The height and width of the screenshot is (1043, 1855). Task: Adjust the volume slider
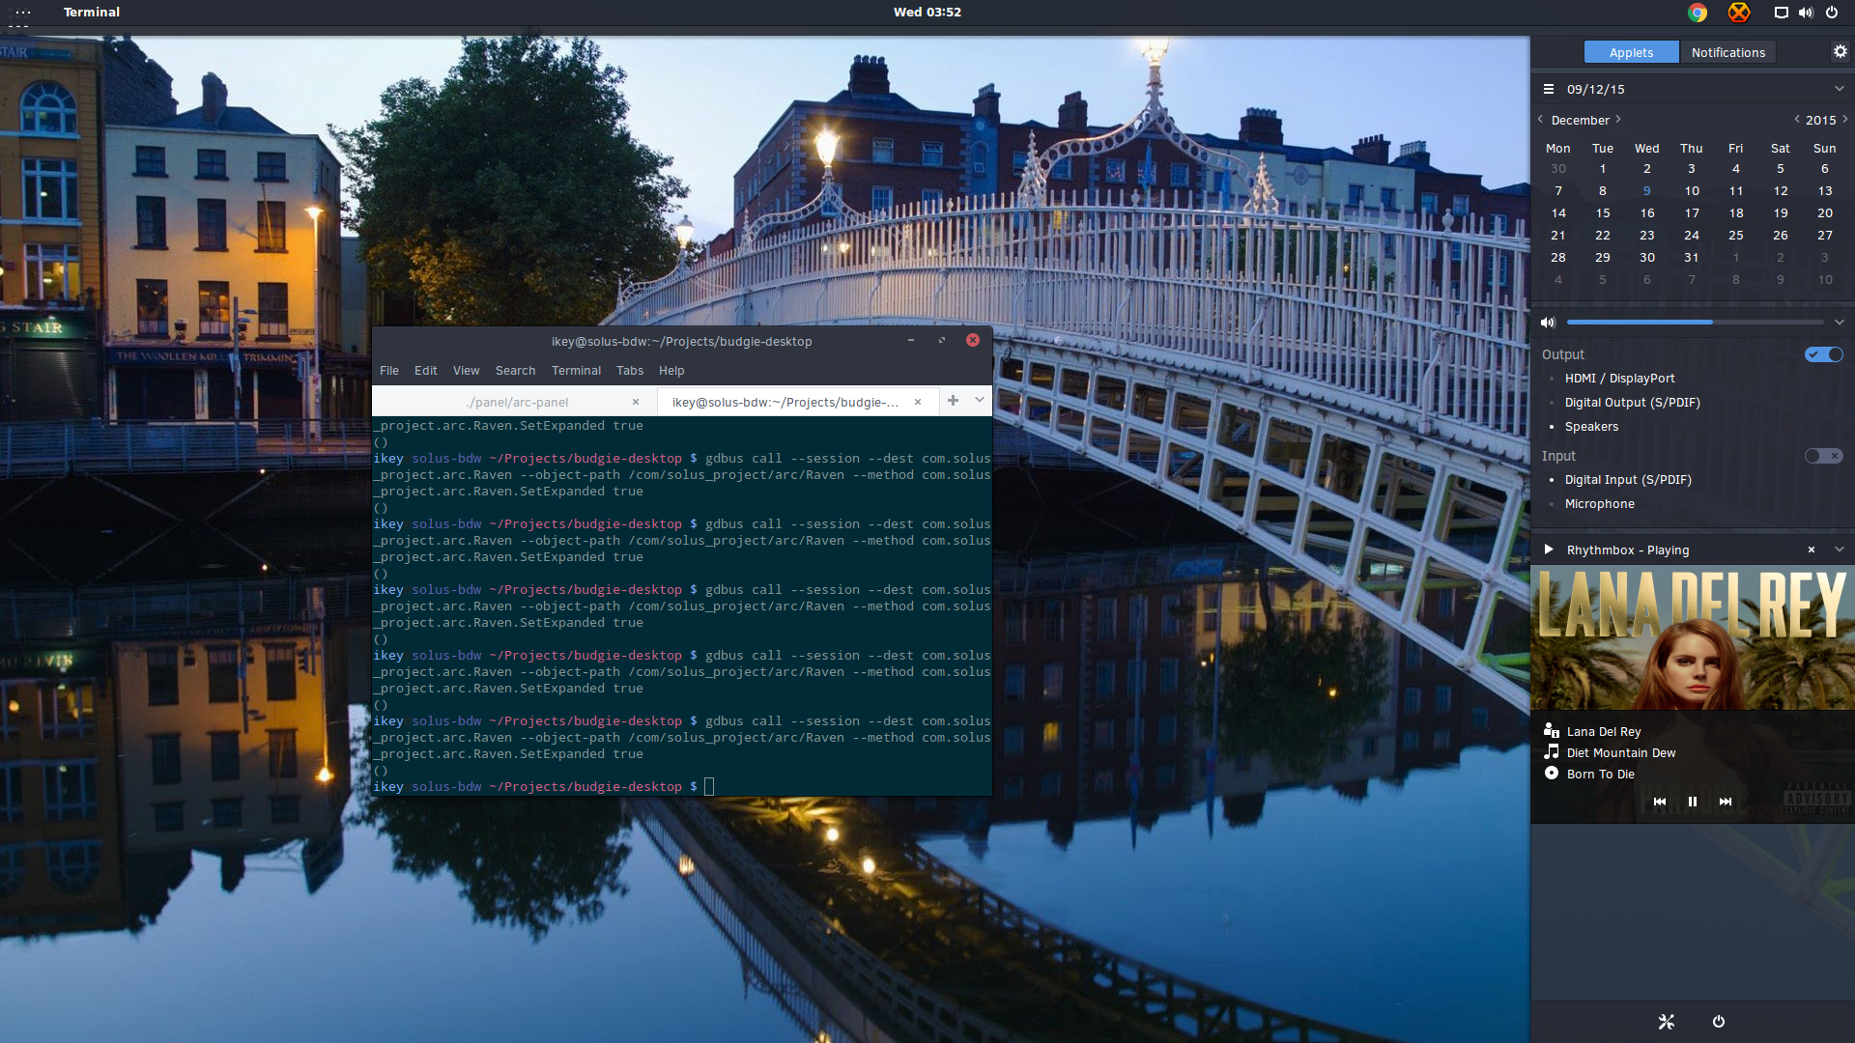(x=1696, y=323)
